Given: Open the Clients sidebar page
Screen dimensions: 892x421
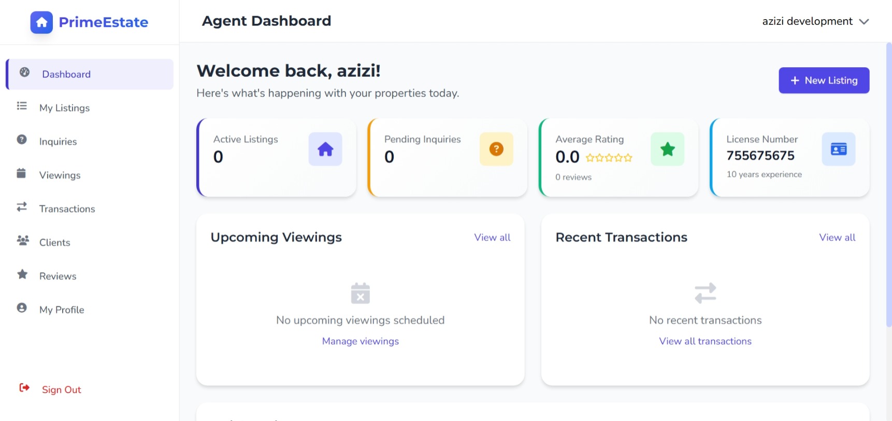Looking at the screenshot, I should coord(54,243).
